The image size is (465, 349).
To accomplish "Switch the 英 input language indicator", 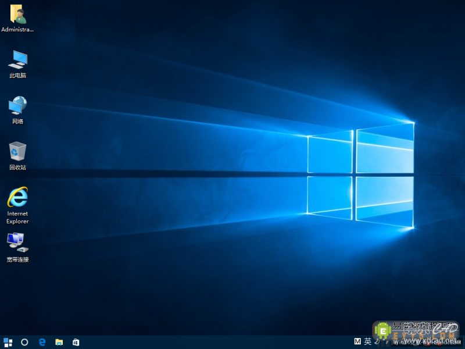I will (x=368, y=341).
